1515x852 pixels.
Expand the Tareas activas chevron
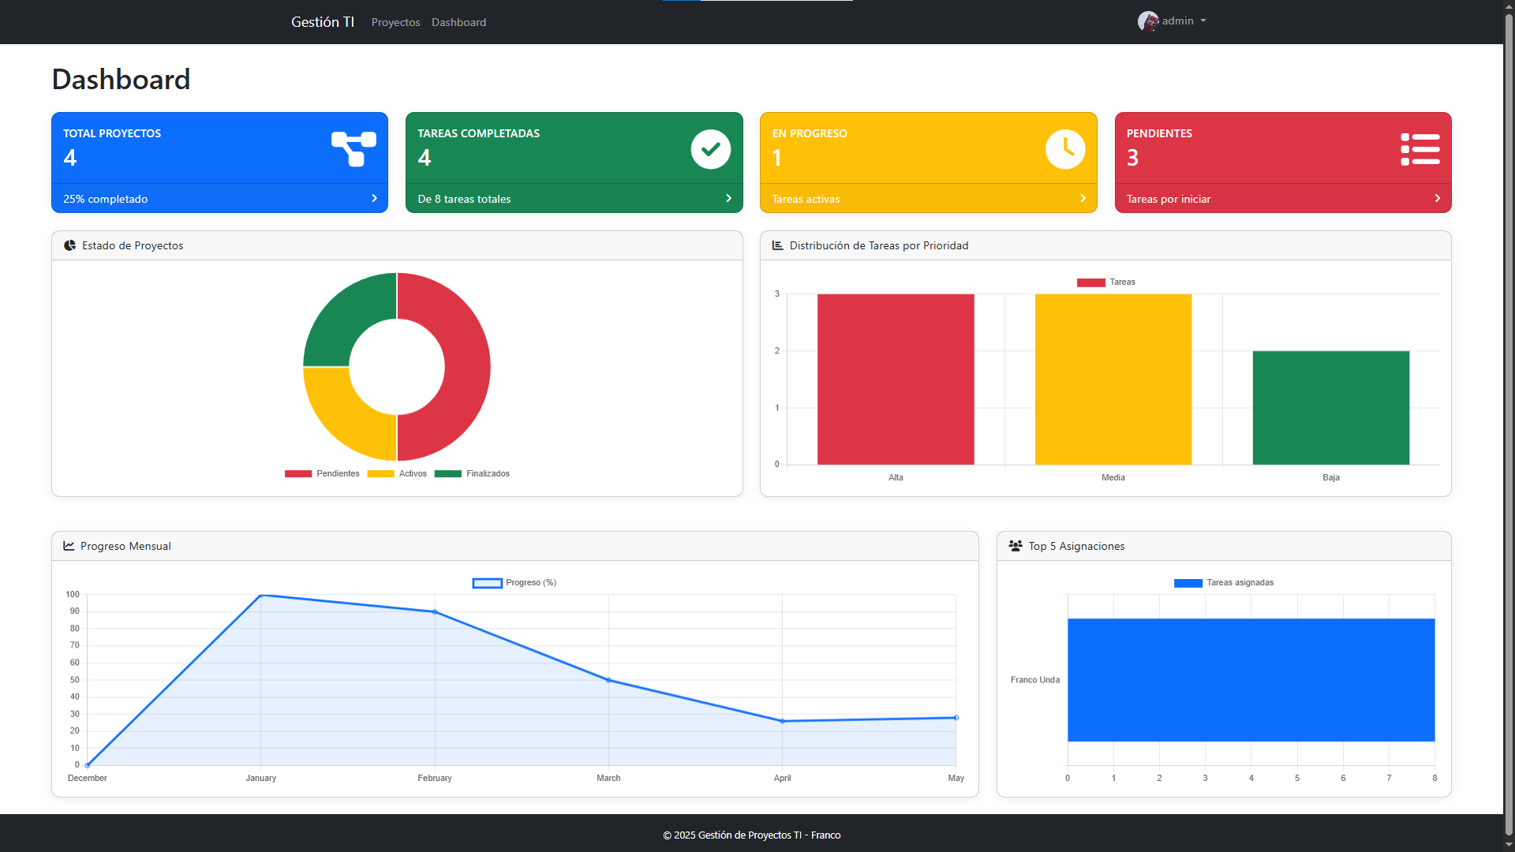1083,199
